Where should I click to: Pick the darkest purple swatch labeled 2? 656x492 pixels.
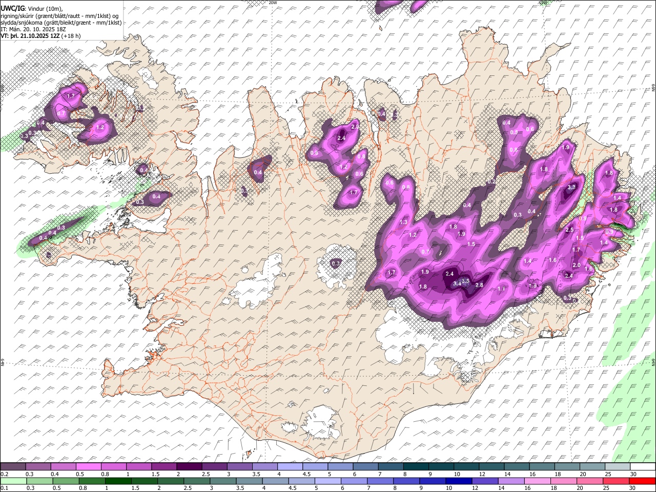click(x=189, y=467)
